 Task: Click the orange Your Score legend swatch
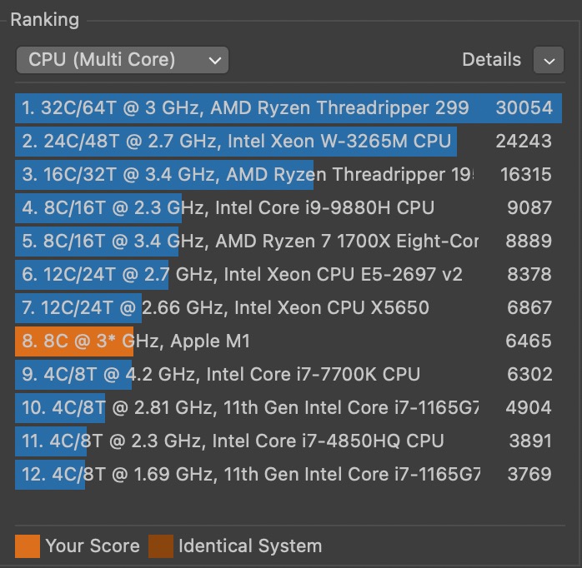point(28,546)
